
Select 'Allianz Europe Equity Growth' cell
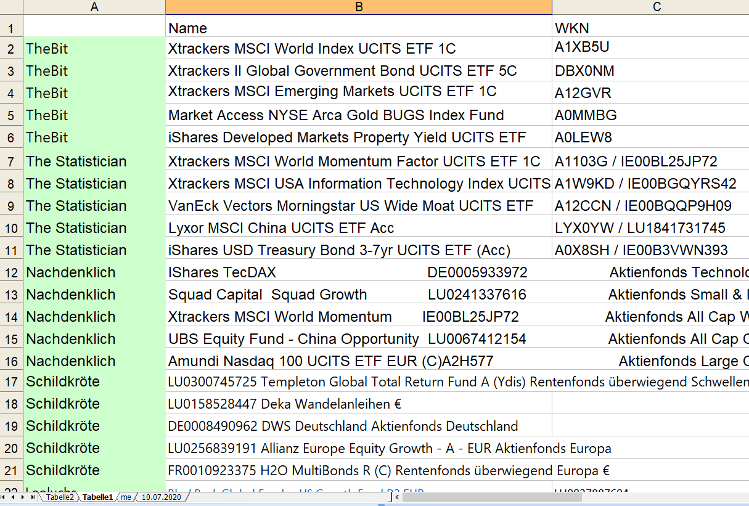(359, 448)
